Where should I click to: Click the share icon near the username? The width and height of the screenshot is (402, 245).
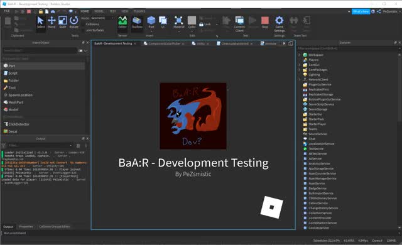coord(379,11)
